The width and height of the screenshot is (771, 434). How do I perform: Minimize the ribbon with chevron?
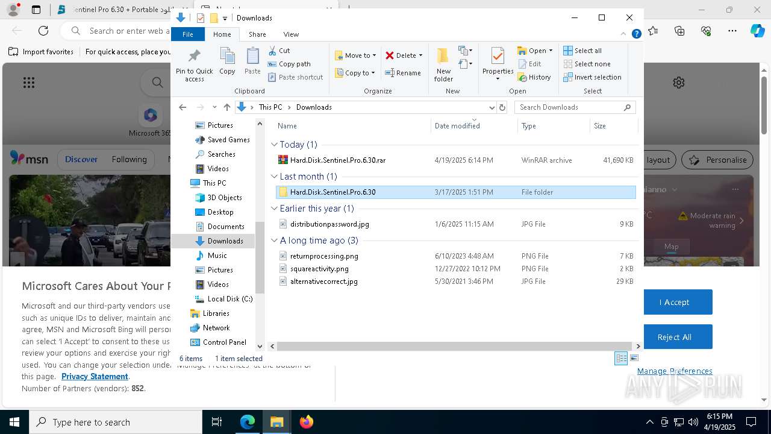coord(623,34)
